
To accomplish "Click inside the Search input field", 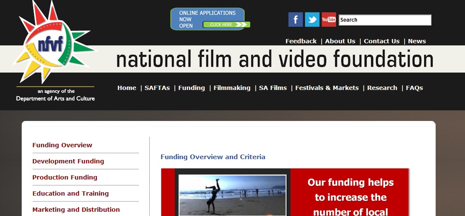I will click(x=385, y=20).
